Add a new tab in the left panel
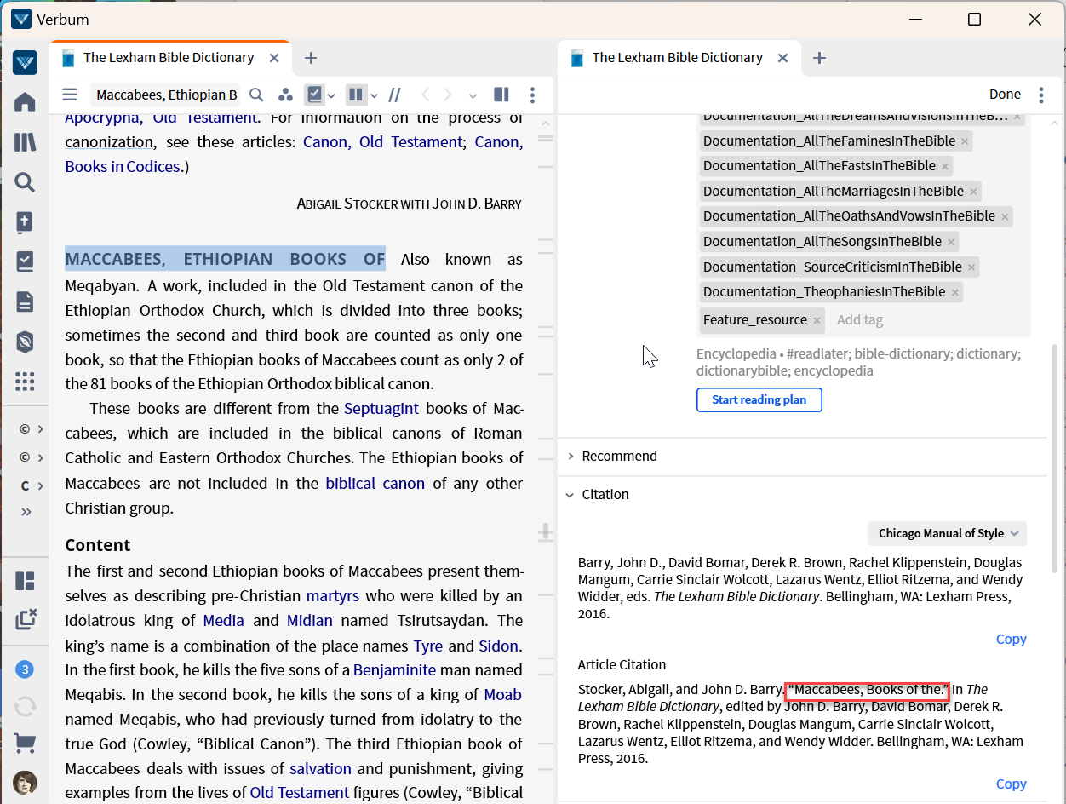 pos(311,58)
